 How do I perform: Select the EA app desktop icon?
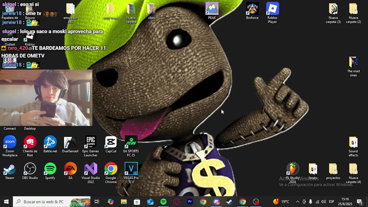tap(70, 171)
